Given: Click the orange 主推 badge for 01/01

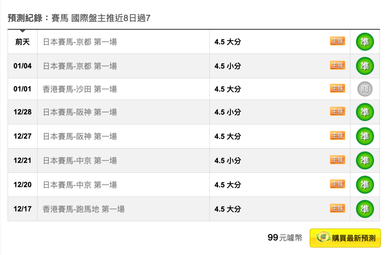Looking at the screenshot, I should point(337,88).
